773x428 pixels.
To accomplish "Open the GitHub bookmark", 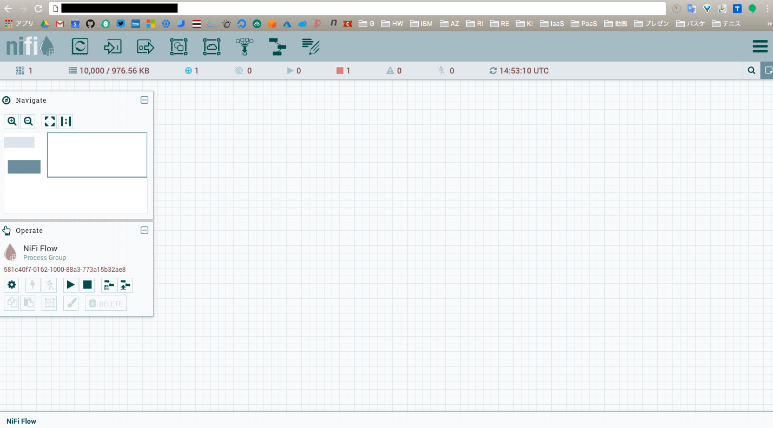I will pyautogui.click(x=90, y=24).
